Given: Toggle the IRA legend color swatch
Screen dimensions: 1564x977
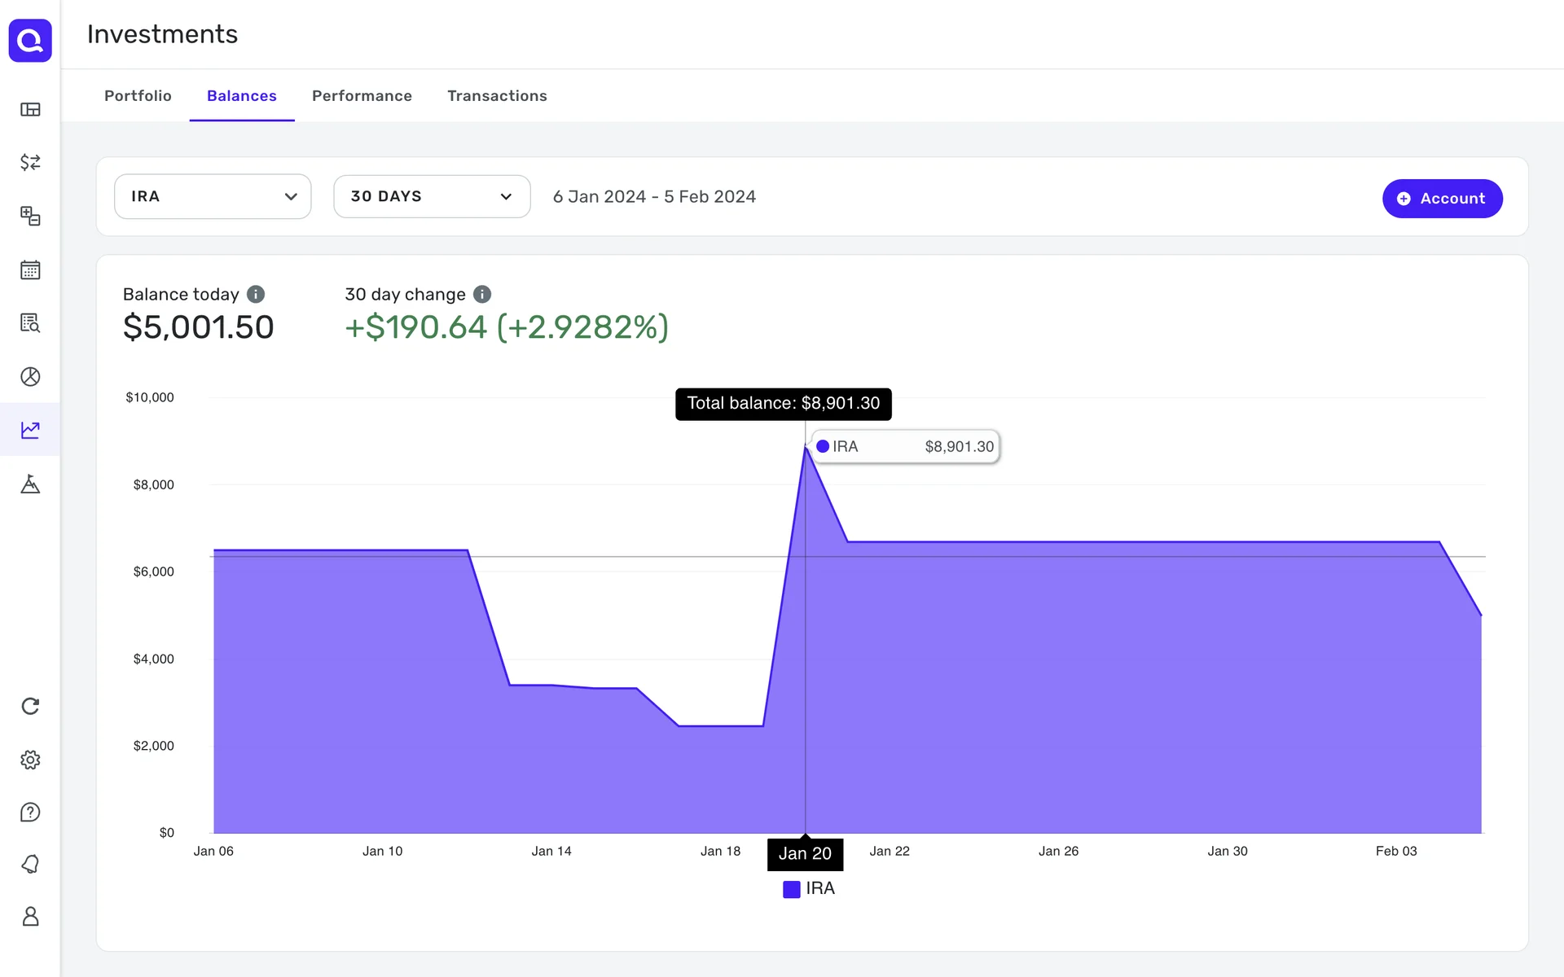Looking at the screenshot, I should click(x=791, y=889).
